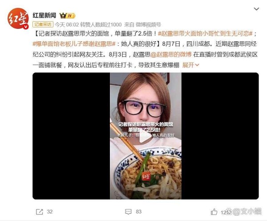The width and height of the screenshot is (267, 221).
Task: Click the crown membership level badge
Action: pyautogui.click(x=68, y=16)
